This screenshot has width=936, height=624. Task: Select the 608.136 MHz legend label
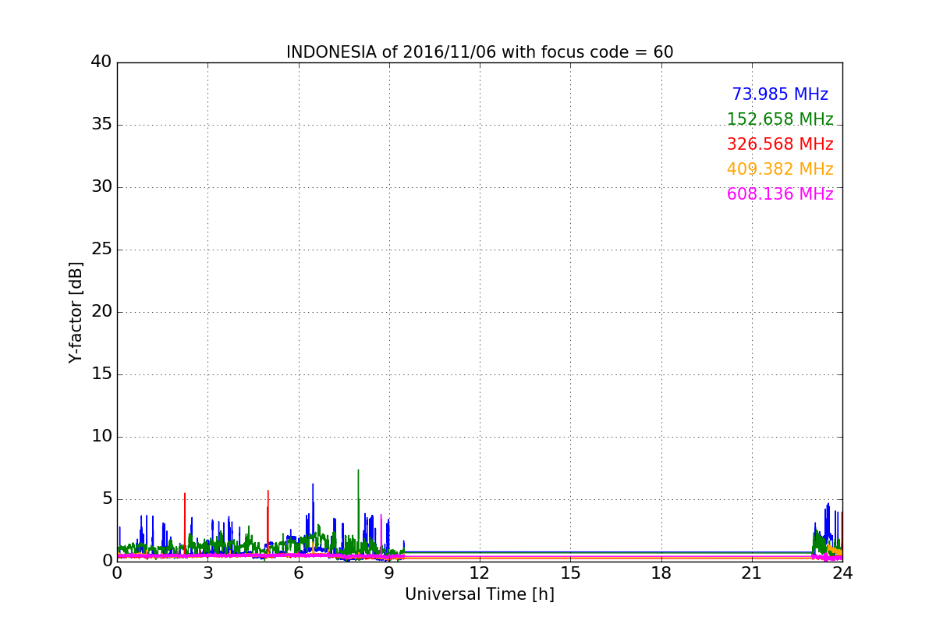tap(780, 194)
